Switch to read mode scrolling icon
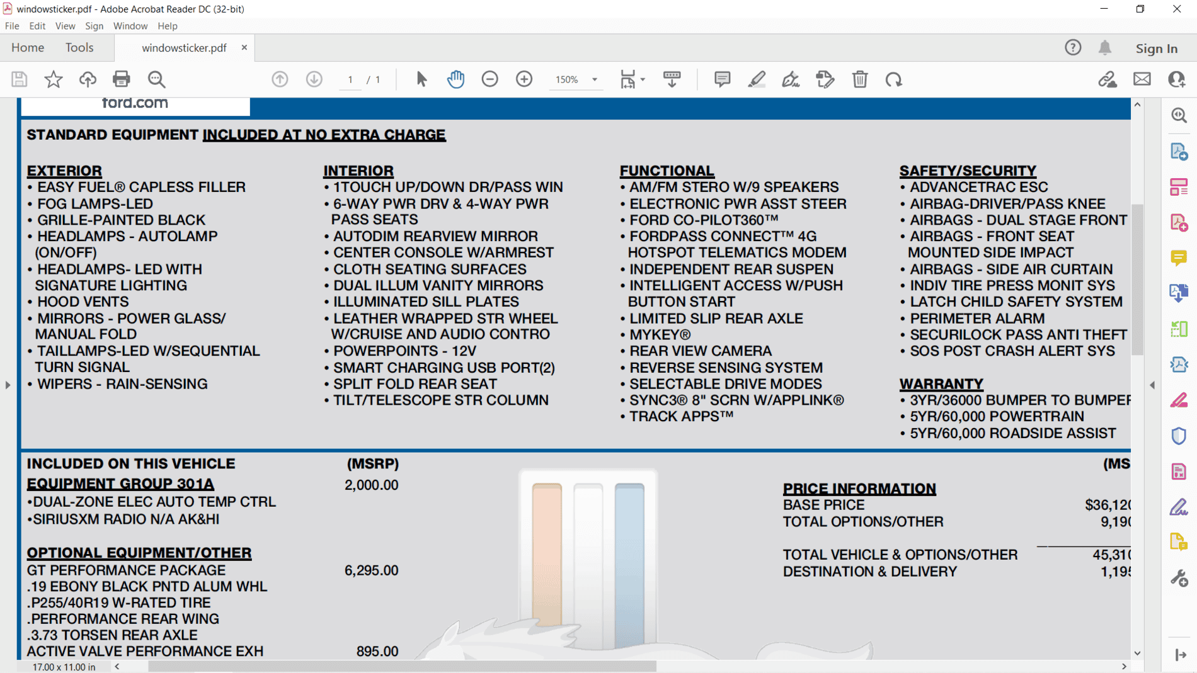 pos(672,79)
